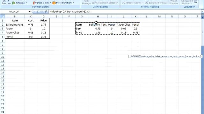Click Create from Selection
The image size is (204, 114).
click(x=105, y=3)
